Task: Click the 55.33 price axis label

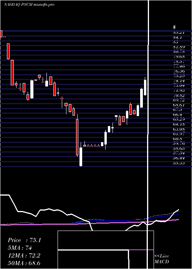Action: coord(179,163)
